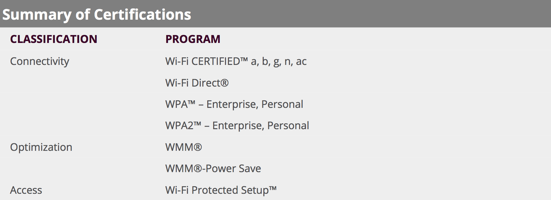Click the Access classification label
Viewport: 551px width, 200px height.
[26, 190]
